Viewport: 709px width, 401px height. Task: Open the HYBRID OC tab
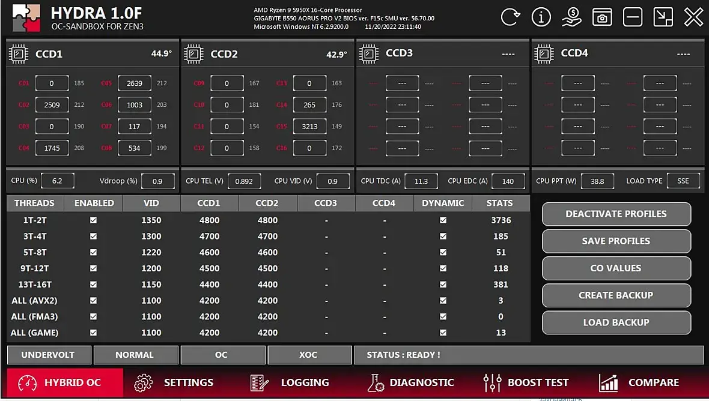point(65,382)
